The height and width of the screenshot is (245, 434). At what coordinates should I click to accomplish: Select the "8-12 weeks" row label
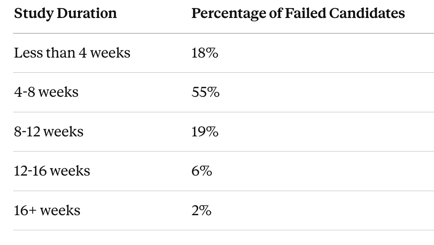pos(49,132)
